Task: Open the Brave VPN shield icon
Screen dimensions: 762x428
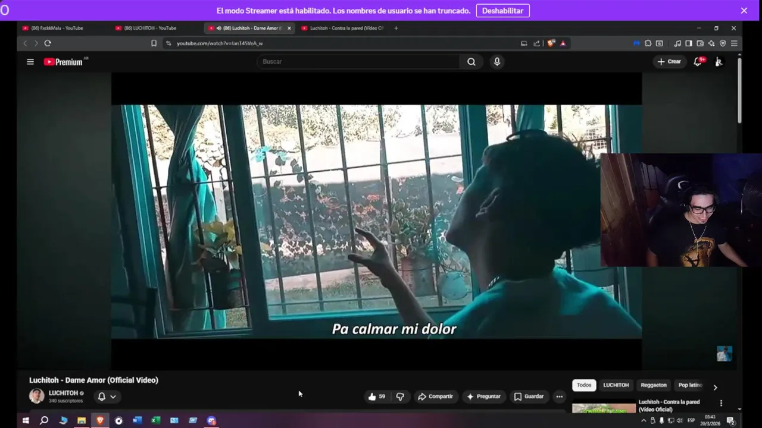Action: tap(723, 43)
